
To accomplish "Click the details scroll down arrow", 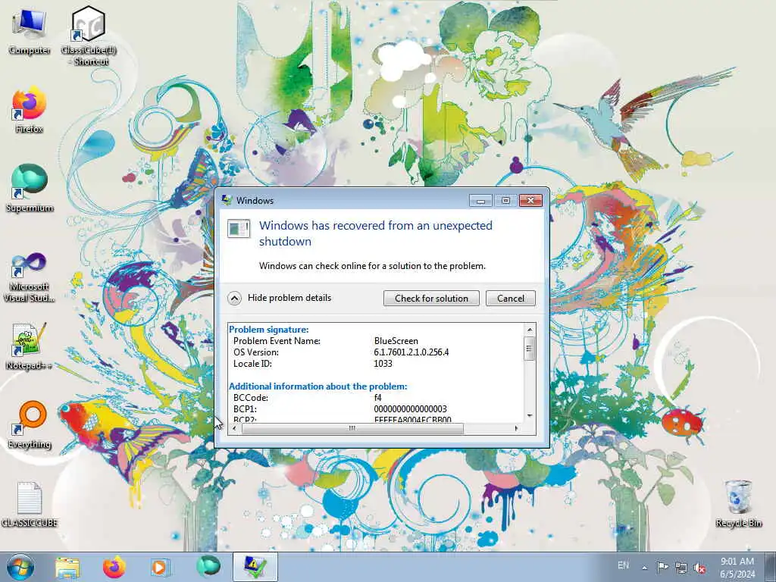I will pyautogui.click(x=530, y=416).
